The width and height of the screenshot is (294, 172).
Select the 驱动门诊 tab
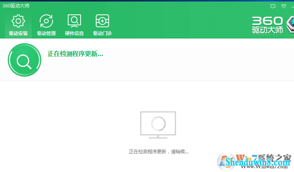tap(102, 25)
